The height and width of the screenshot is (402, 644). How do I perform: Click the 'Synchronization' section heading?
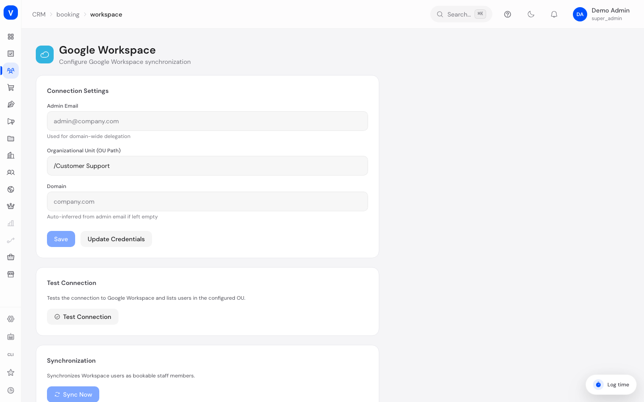71,360
